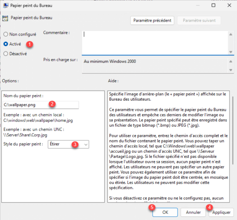Select the Non configuré radio button
The image size is (237, 220).
pyautogui.click(x=6, y=34)
